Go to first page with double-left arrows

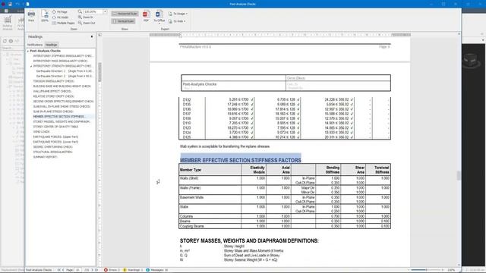point(59,270)
